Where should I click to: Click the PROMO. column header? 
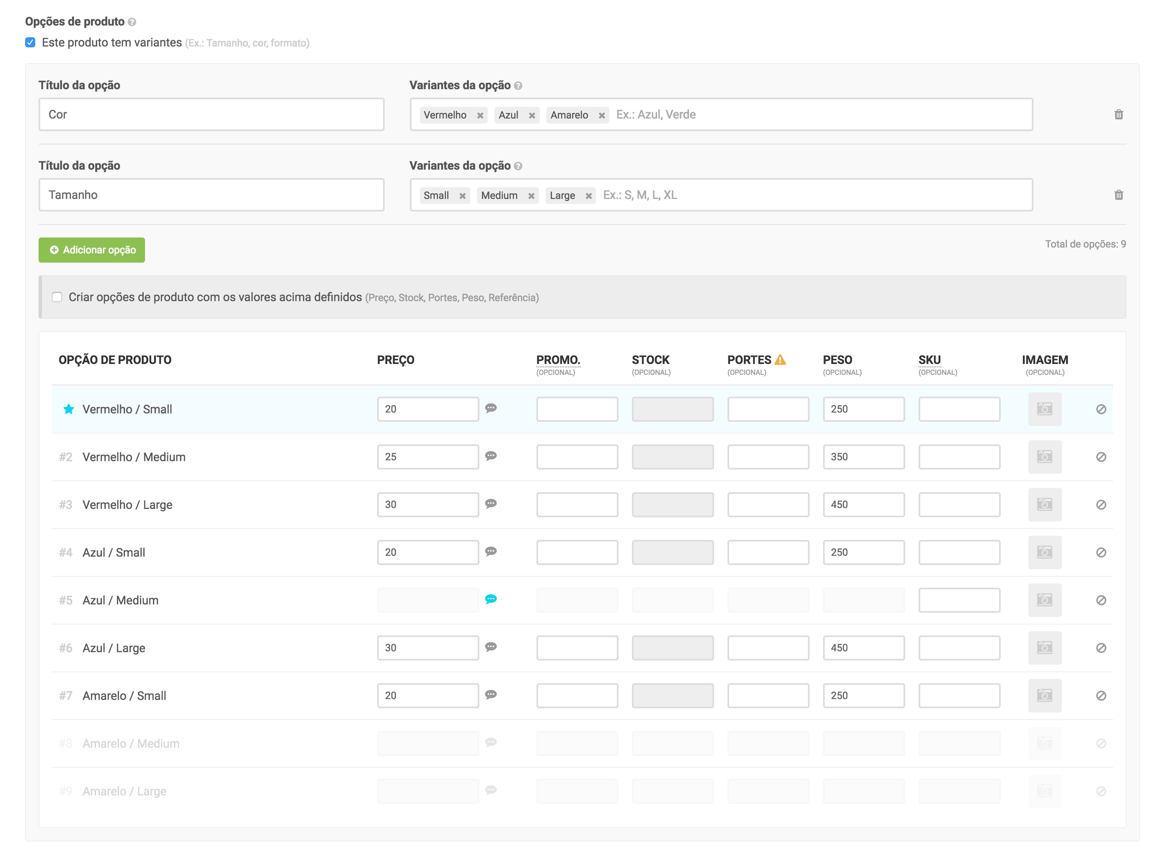(557, 359)
